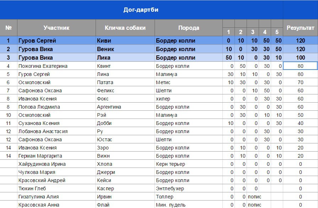
Task: Click the Результат column header
Action: [x=300, y=28]
